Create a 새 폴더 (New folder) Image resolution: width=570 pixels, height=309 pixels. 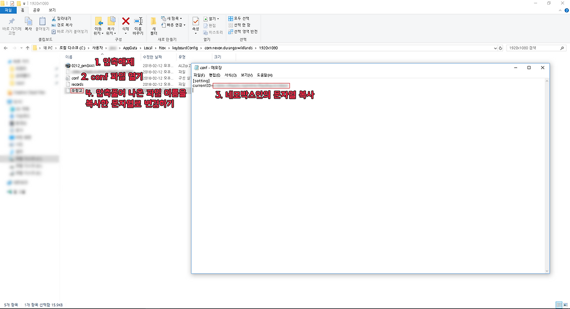point(154,26)
